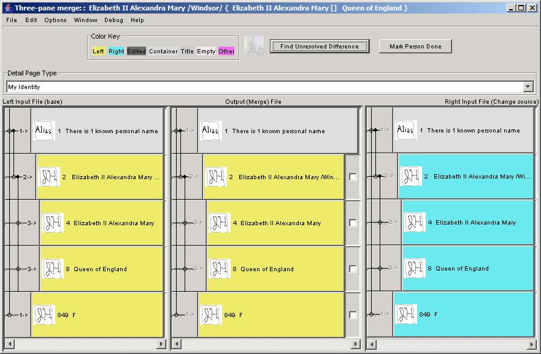Image resolution: width=541 pixels, height=354 pixels.
Task: Click the blurred image icon beside the Color Key
Action: pyautogui.click(x=253, y=47)
